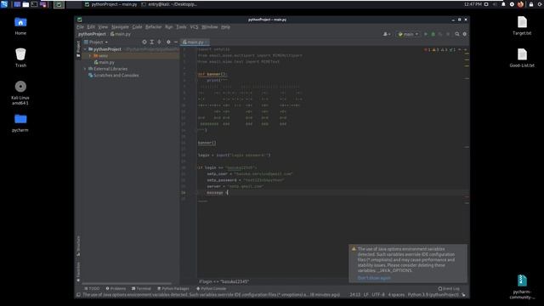The width and height of the screenshot is (544, 306).
Task: Open the File menu
Action: coord(81,26)
